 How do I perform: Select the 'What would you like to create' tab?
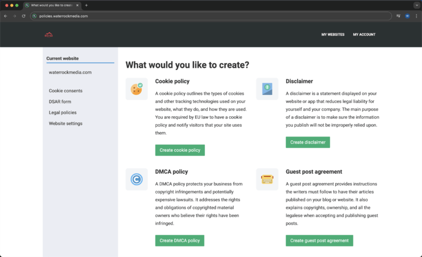52,5
